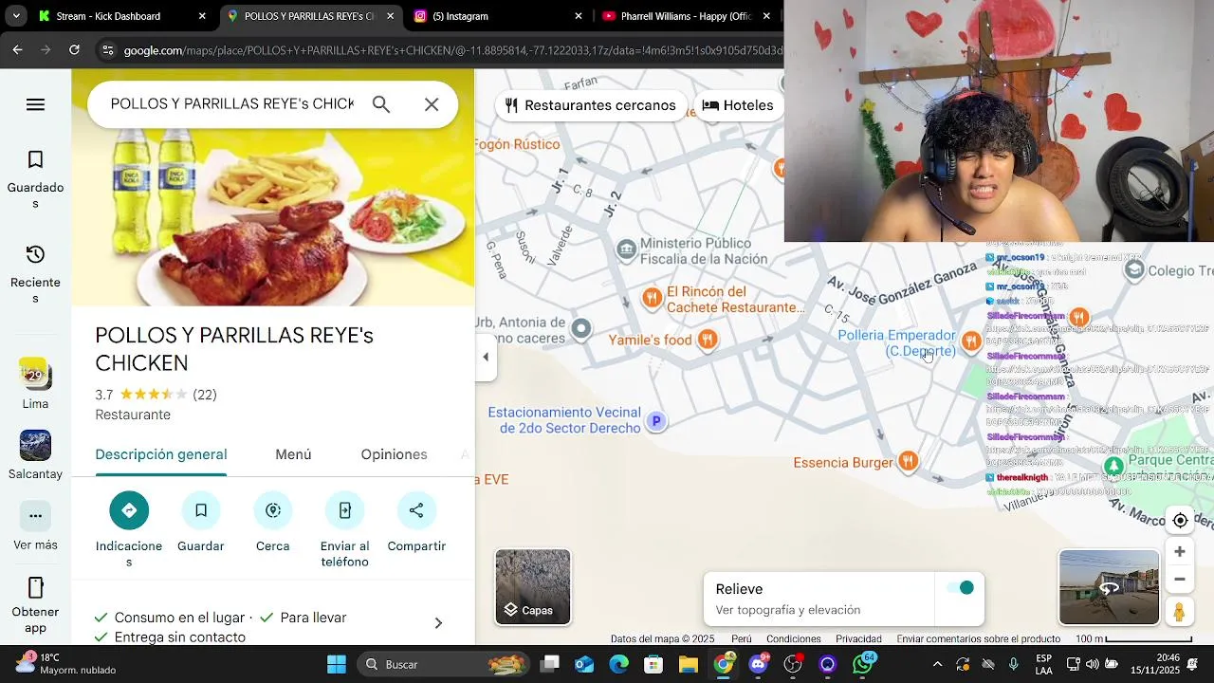
Task: Clear the search with the X icon
Action: click(432, 104)
